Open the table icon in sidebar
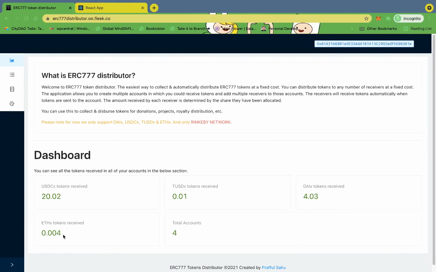 tap(12, 89)
